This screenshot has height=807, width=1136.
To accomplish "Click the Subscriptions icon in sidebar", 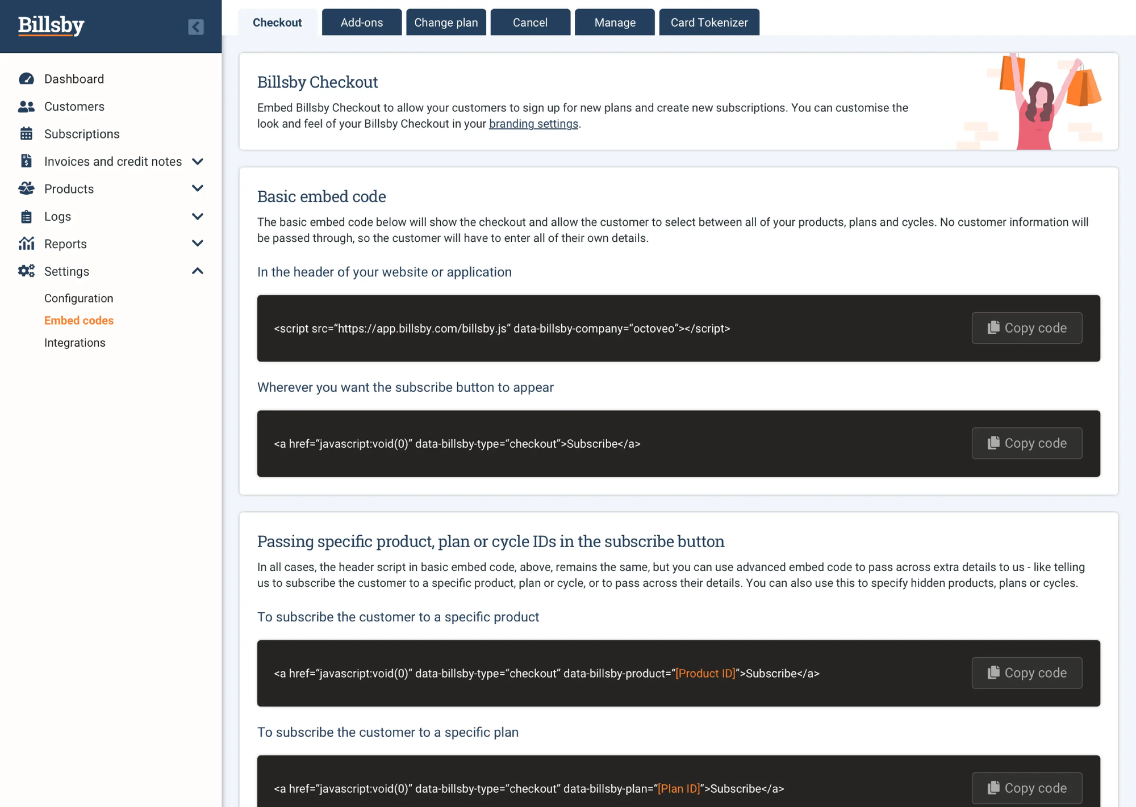I will pyautogui.click(x=26, y=133).
